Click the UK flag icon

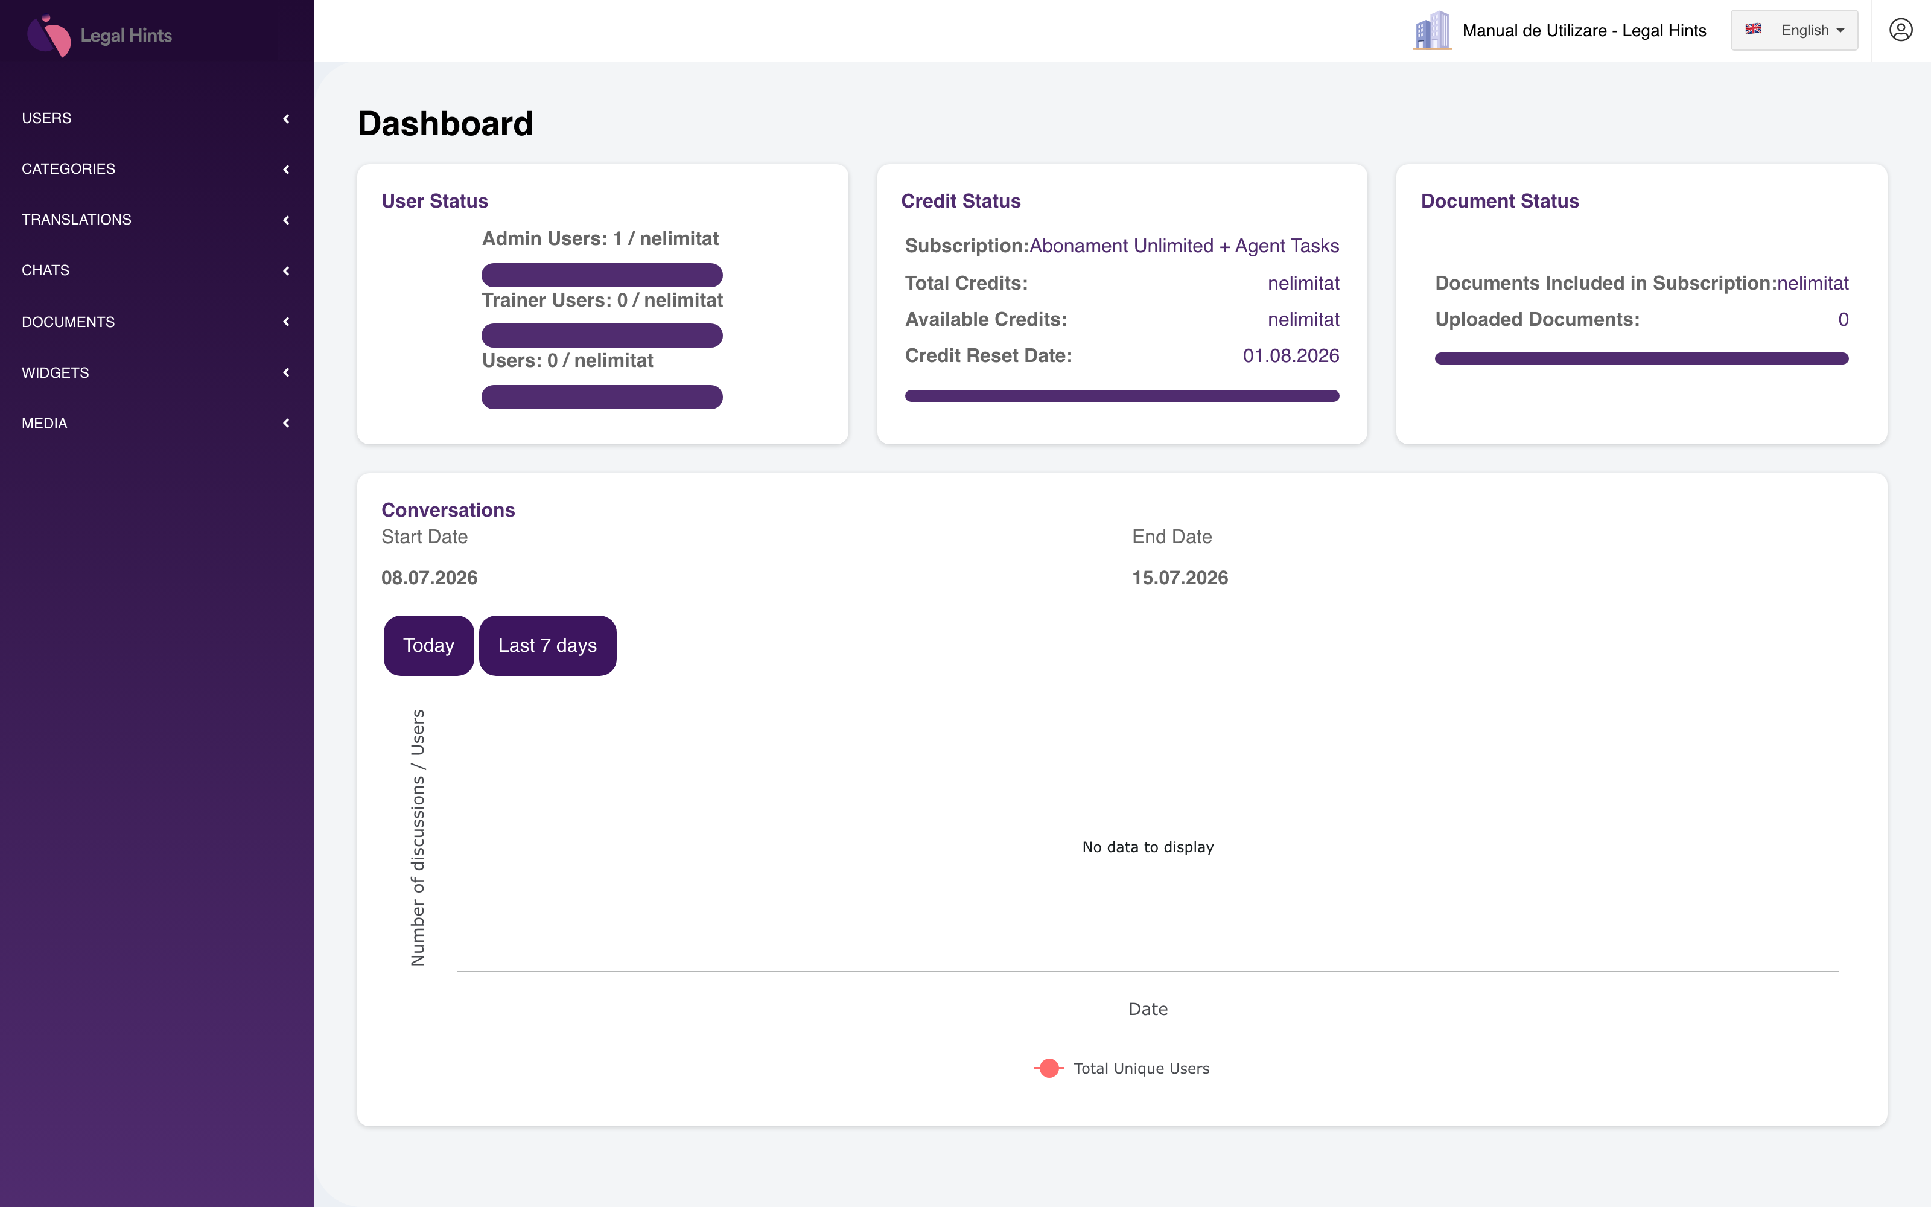tap(1753, 30)
